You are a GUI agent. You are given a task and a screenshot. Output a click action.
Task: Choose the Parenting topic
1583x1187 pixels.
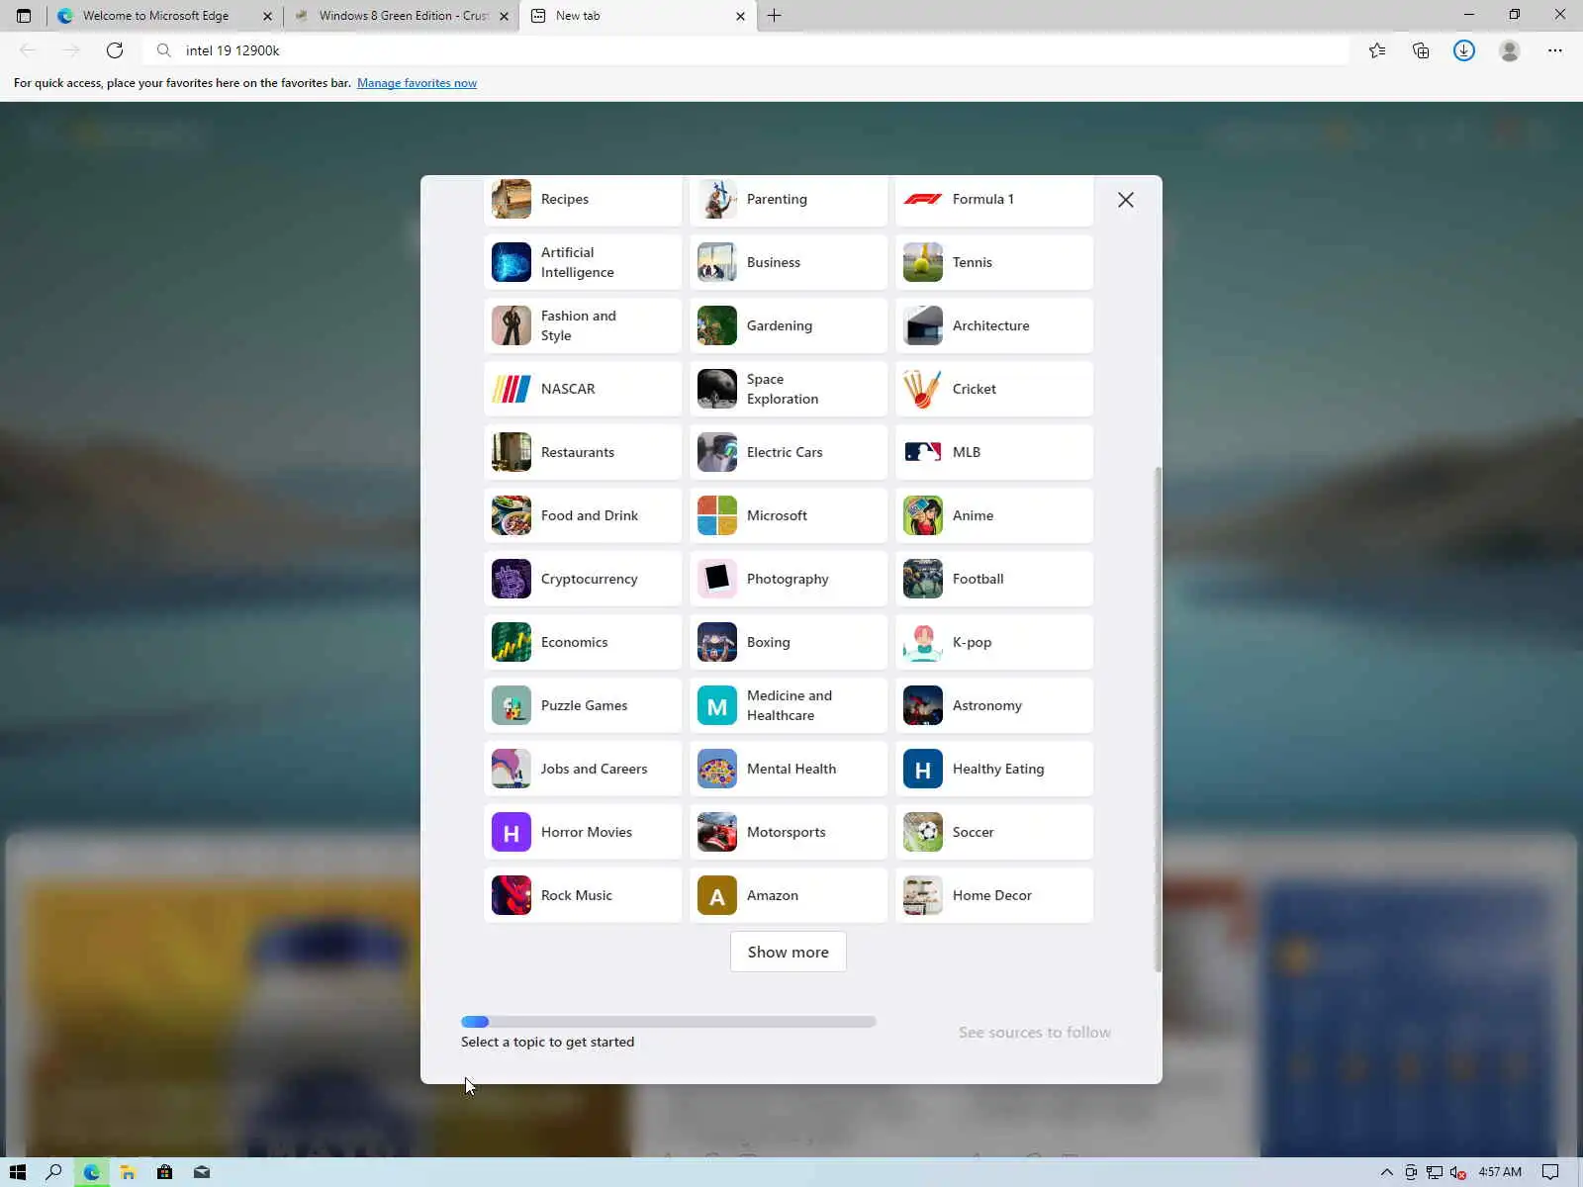(789, 199)
